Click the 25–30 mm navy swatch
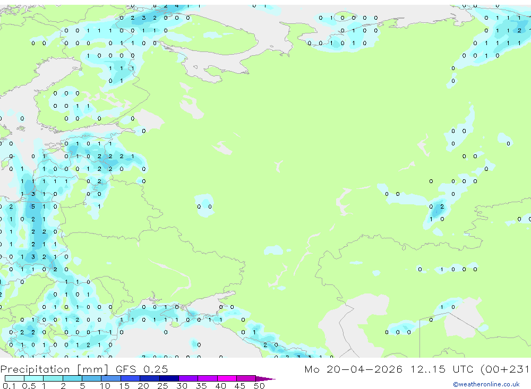 [169, 378]
